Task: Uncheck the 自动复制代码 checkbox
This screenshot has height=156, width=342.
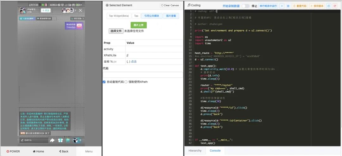Action: click(104, 82)
